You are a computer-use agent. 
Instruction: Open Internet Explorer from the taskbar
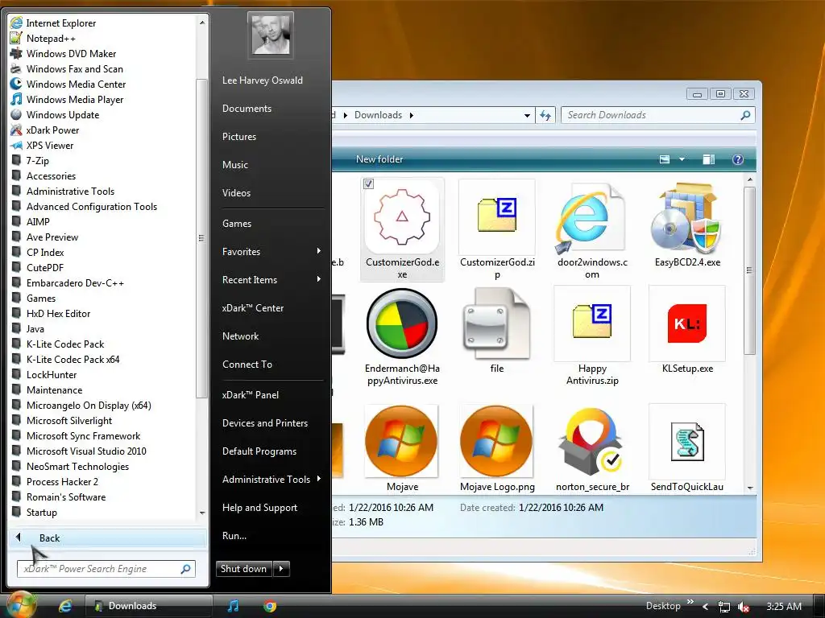coord(64,606)
